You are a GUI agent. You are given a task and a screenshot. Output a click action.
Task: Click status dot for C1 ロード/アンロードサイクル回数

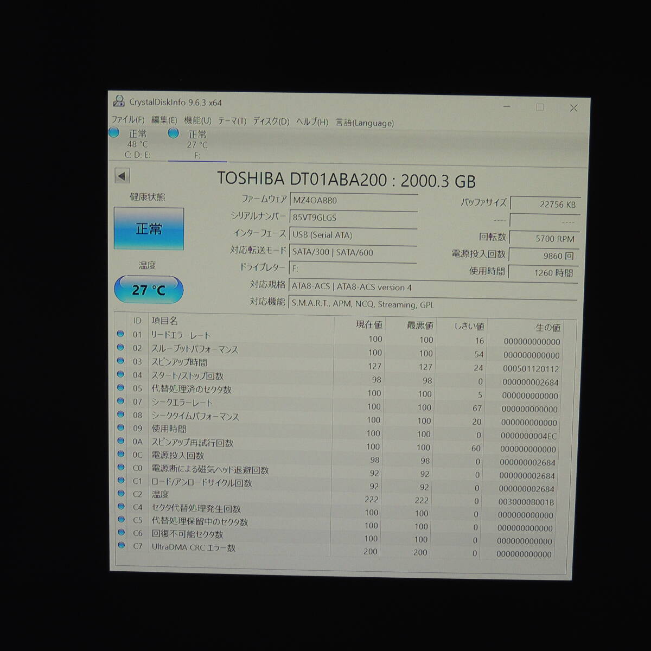coord(120,480)
